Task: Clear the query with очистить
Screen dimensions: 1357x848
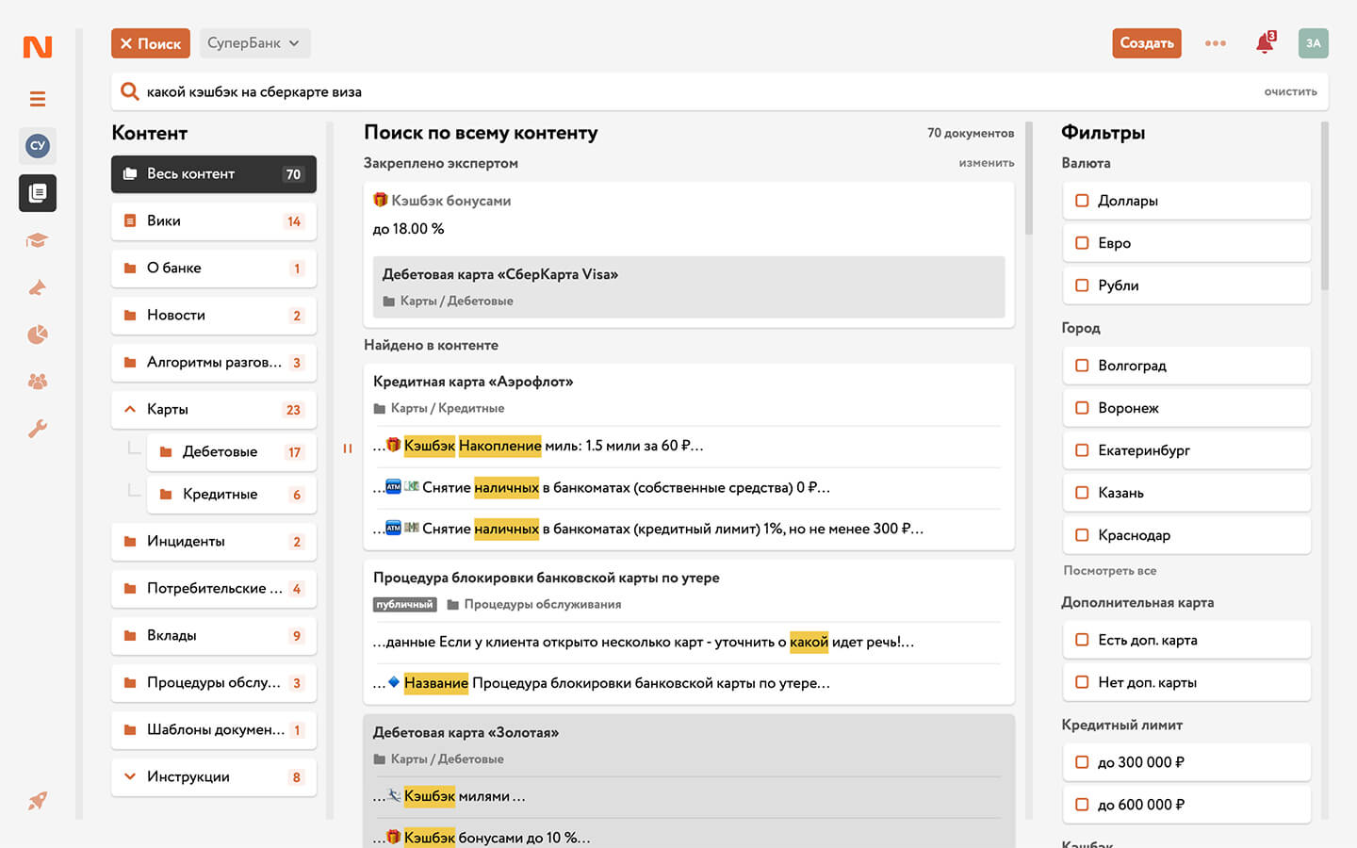Action: [1290, 91]
